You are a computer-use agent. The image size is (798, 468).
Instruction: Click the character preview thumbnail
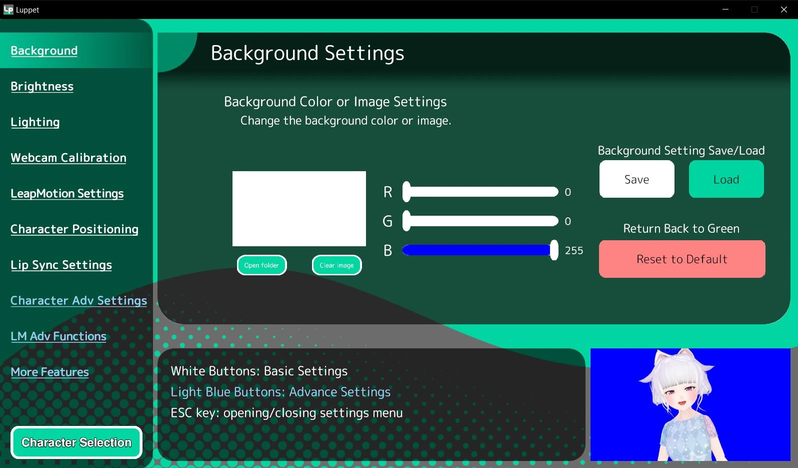[x=690, y=404]
